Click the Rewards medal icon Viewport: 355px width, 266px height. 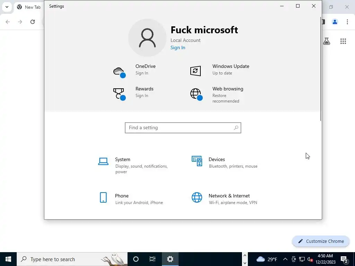(x=119, y=94)
